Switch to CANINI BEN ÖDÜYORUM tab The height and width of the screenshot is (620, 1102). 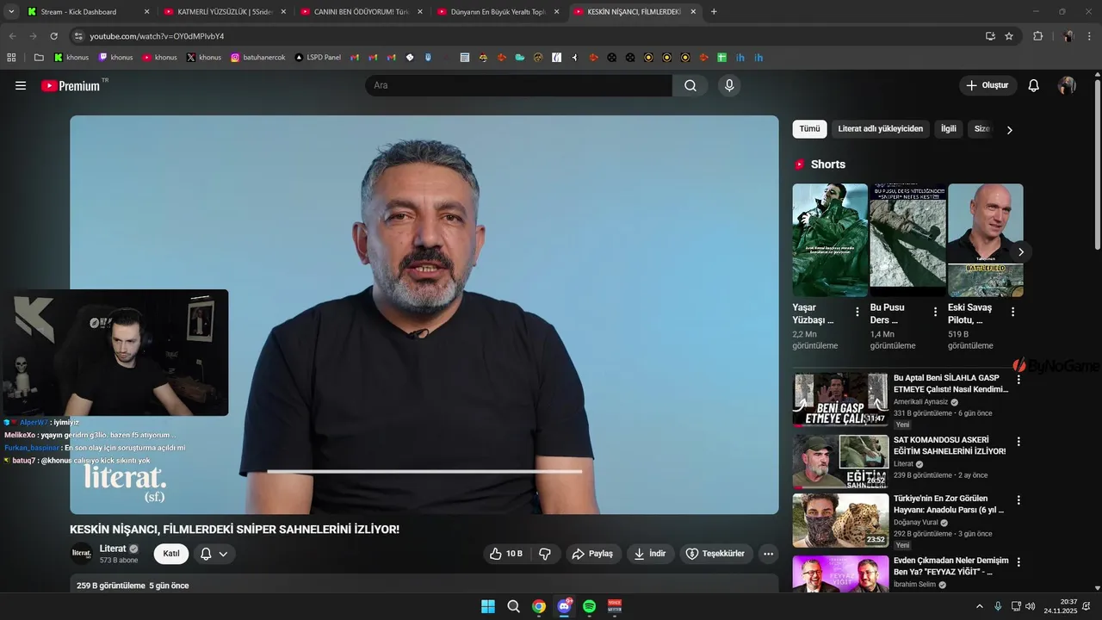(361, 12)
